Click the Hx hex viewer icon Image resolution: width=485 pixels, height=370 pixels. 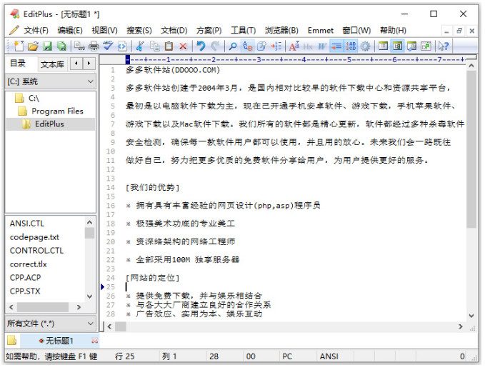coord(308,46)
